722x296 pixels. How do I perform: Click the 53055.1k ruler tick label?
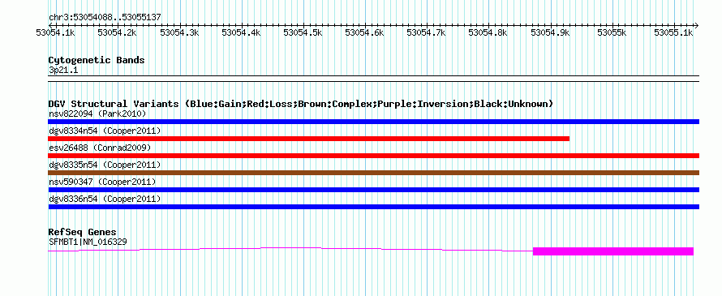pos(673,33)
